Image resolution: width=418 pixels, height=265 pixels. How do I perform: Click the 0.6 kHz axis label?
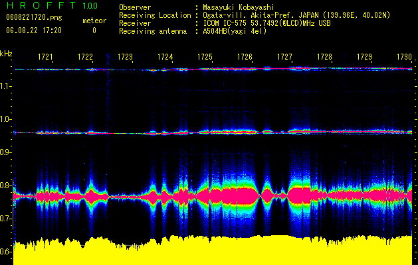(x=6, y=252)
